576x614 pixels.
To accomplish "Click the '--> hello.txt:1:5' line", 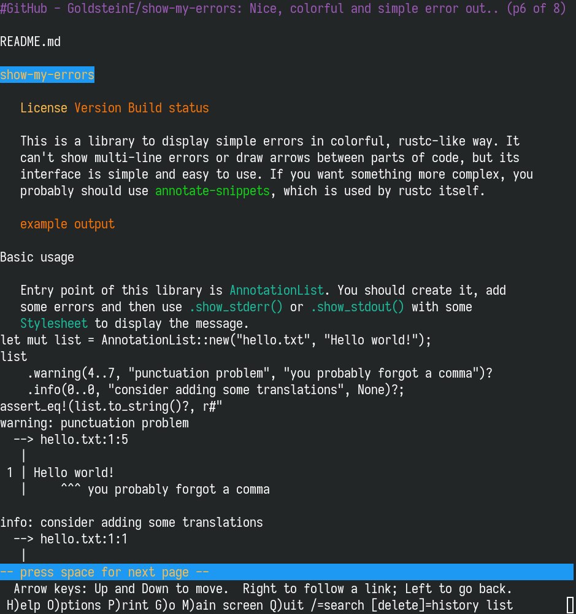I will pyautogui.click(x=71, y=440).
